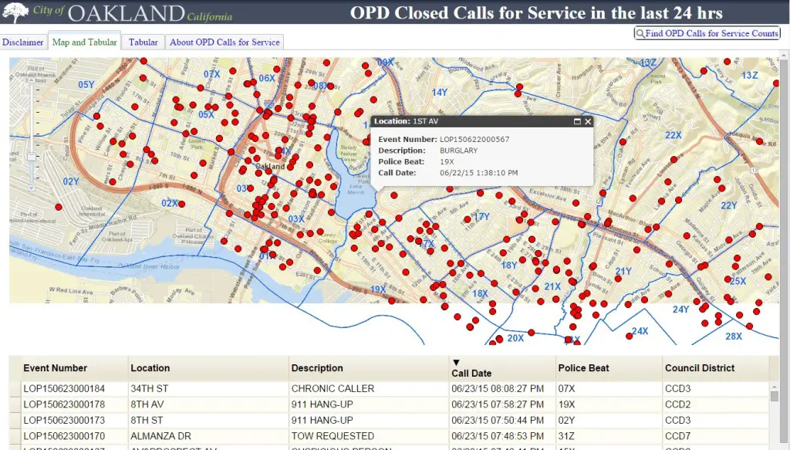Click the 25X beat label on the map
Image resolution: width=790 pixels, height=450 pixels.
(738, 281)
